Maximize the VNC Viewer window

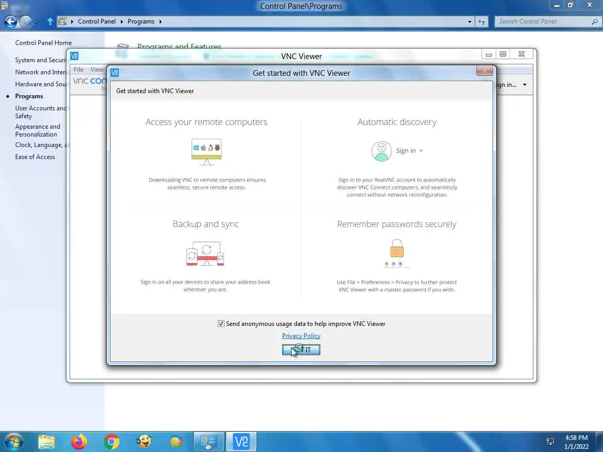coord(502,54)
